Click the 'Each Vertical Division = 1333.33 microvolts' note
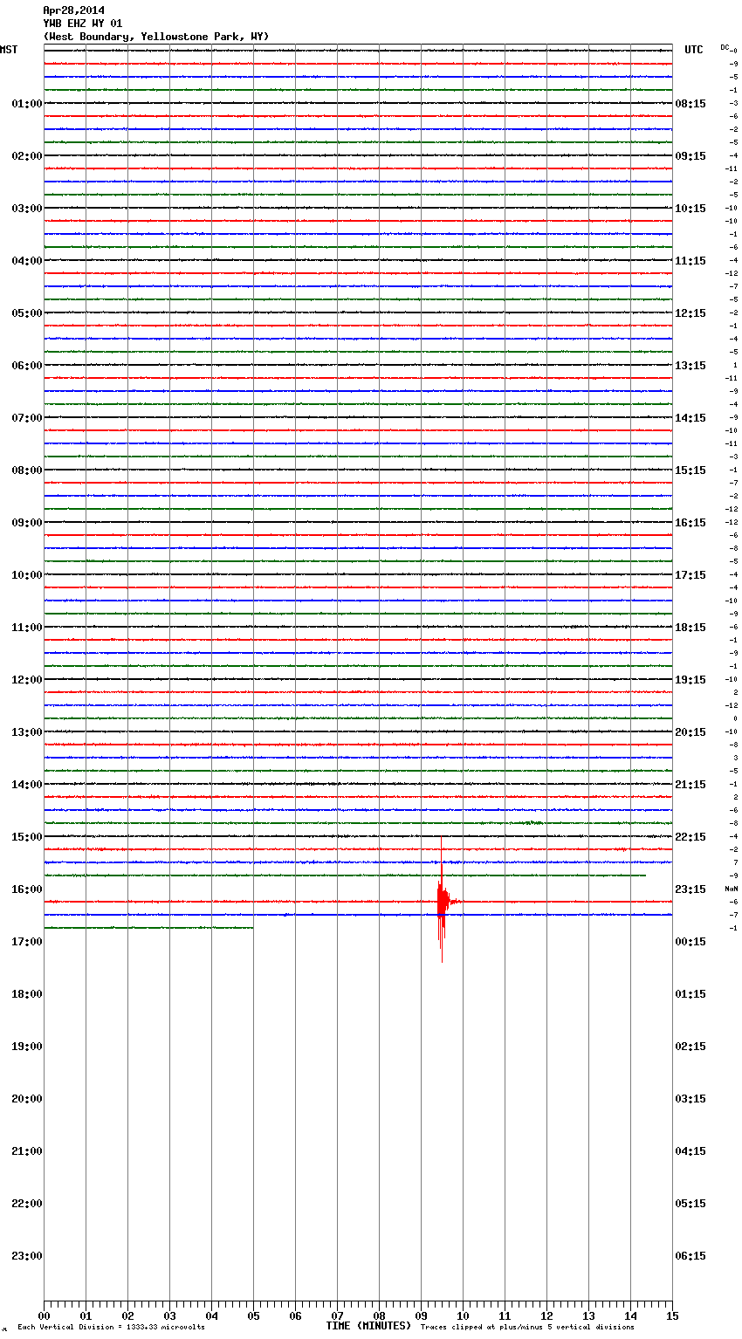The height and width of the screenshot is (1339, 742). [111, 1327]
